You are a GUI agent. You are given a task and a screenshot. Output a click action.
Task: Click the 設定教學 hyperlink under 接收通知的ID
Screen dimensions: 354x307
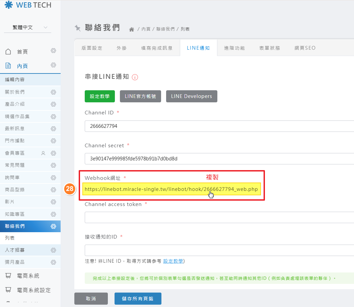pos(173,261)
